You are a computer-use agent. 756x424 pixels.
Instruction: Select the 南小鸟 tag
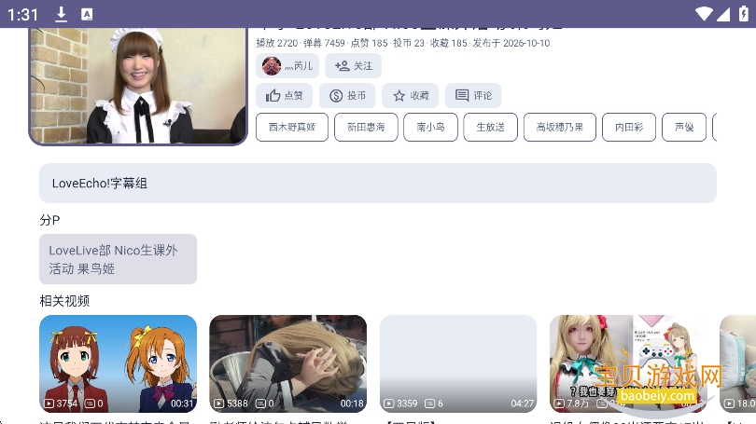coord(430,127)
